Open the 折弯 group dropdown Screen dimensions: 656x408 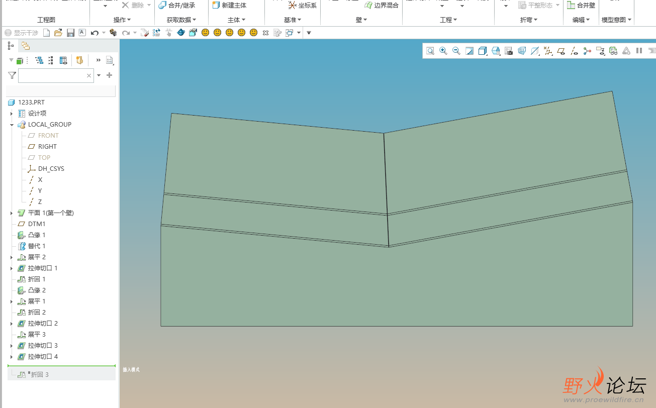[528, 20]
